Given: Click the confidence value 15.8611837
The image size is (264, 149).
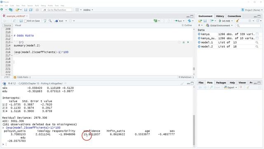Looking at the screenshot, I should pyautogui.click(x=92, y=134).
